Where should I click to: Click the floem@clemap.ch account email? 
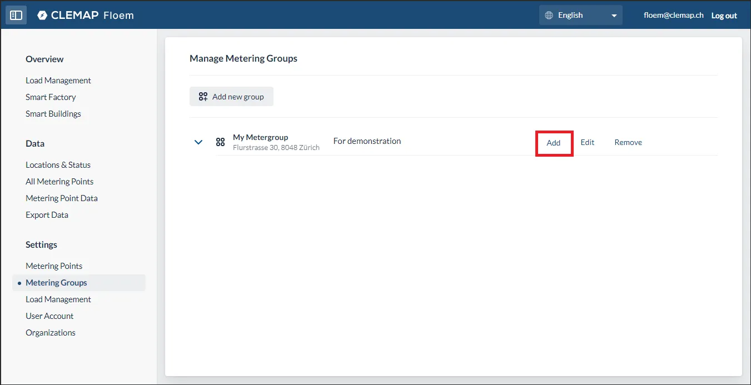coord(674,16)
